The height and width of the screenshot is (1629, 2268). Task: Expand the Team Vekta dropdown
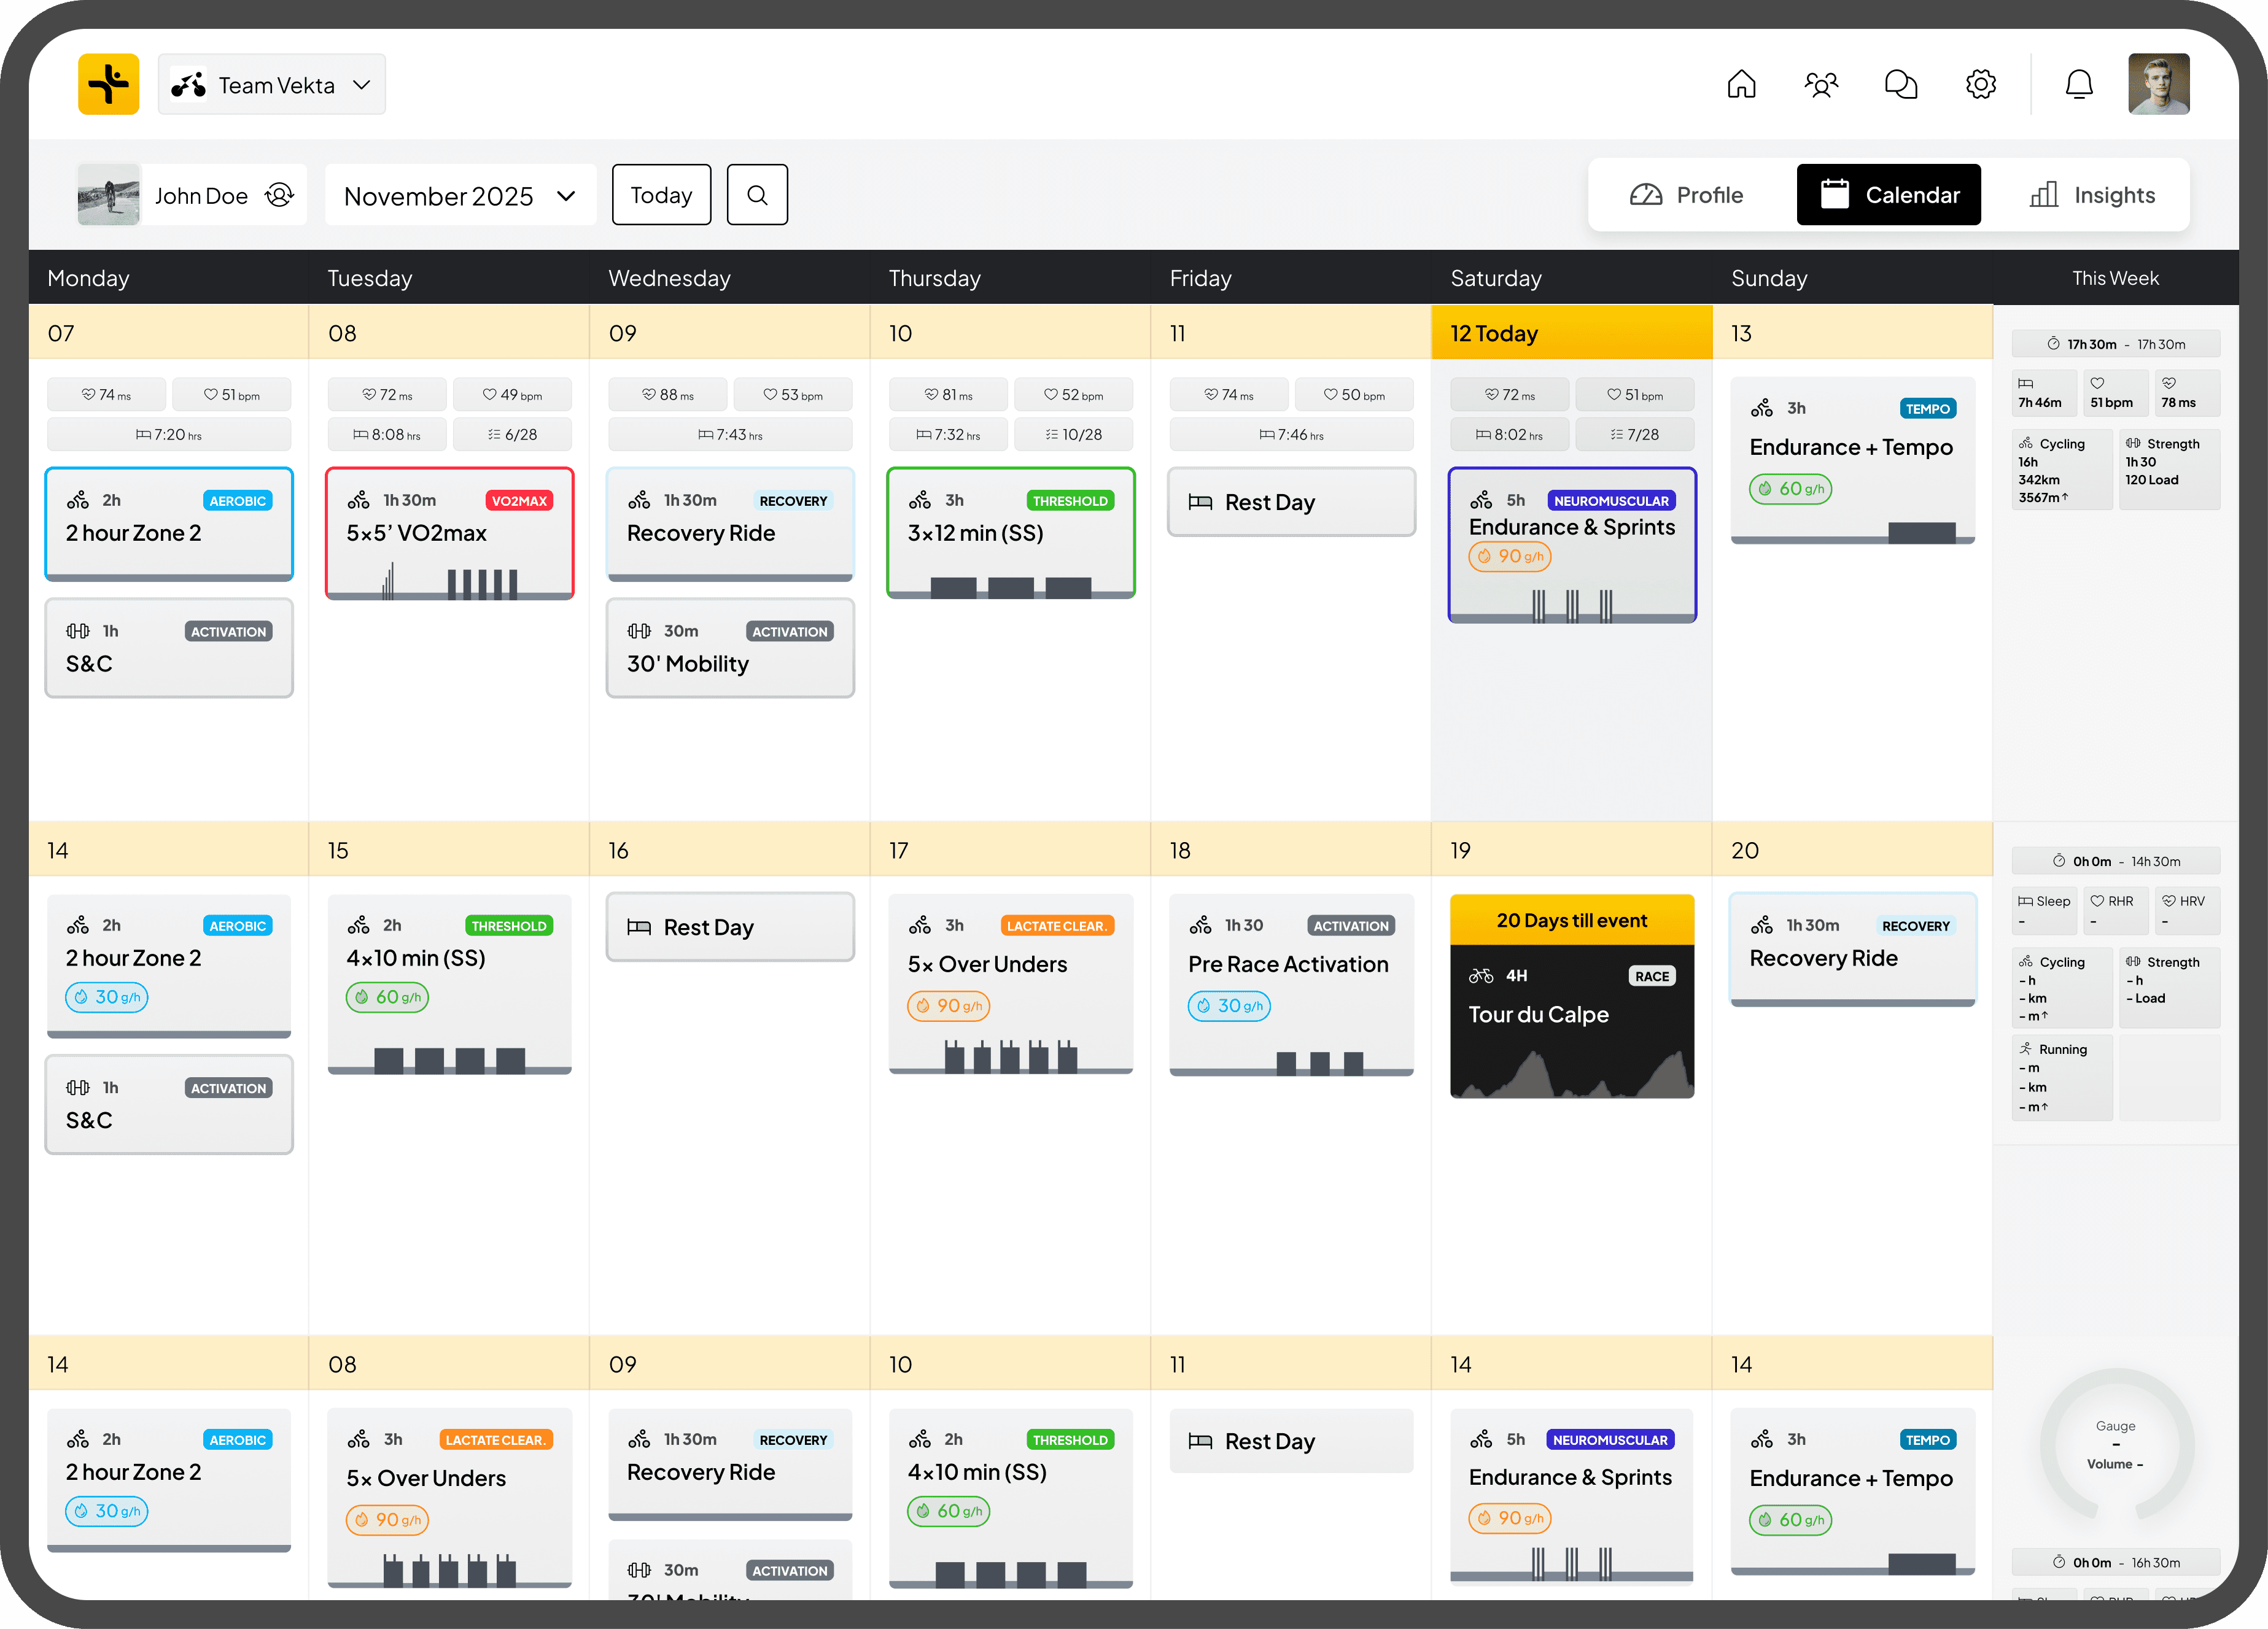(271, 85)
